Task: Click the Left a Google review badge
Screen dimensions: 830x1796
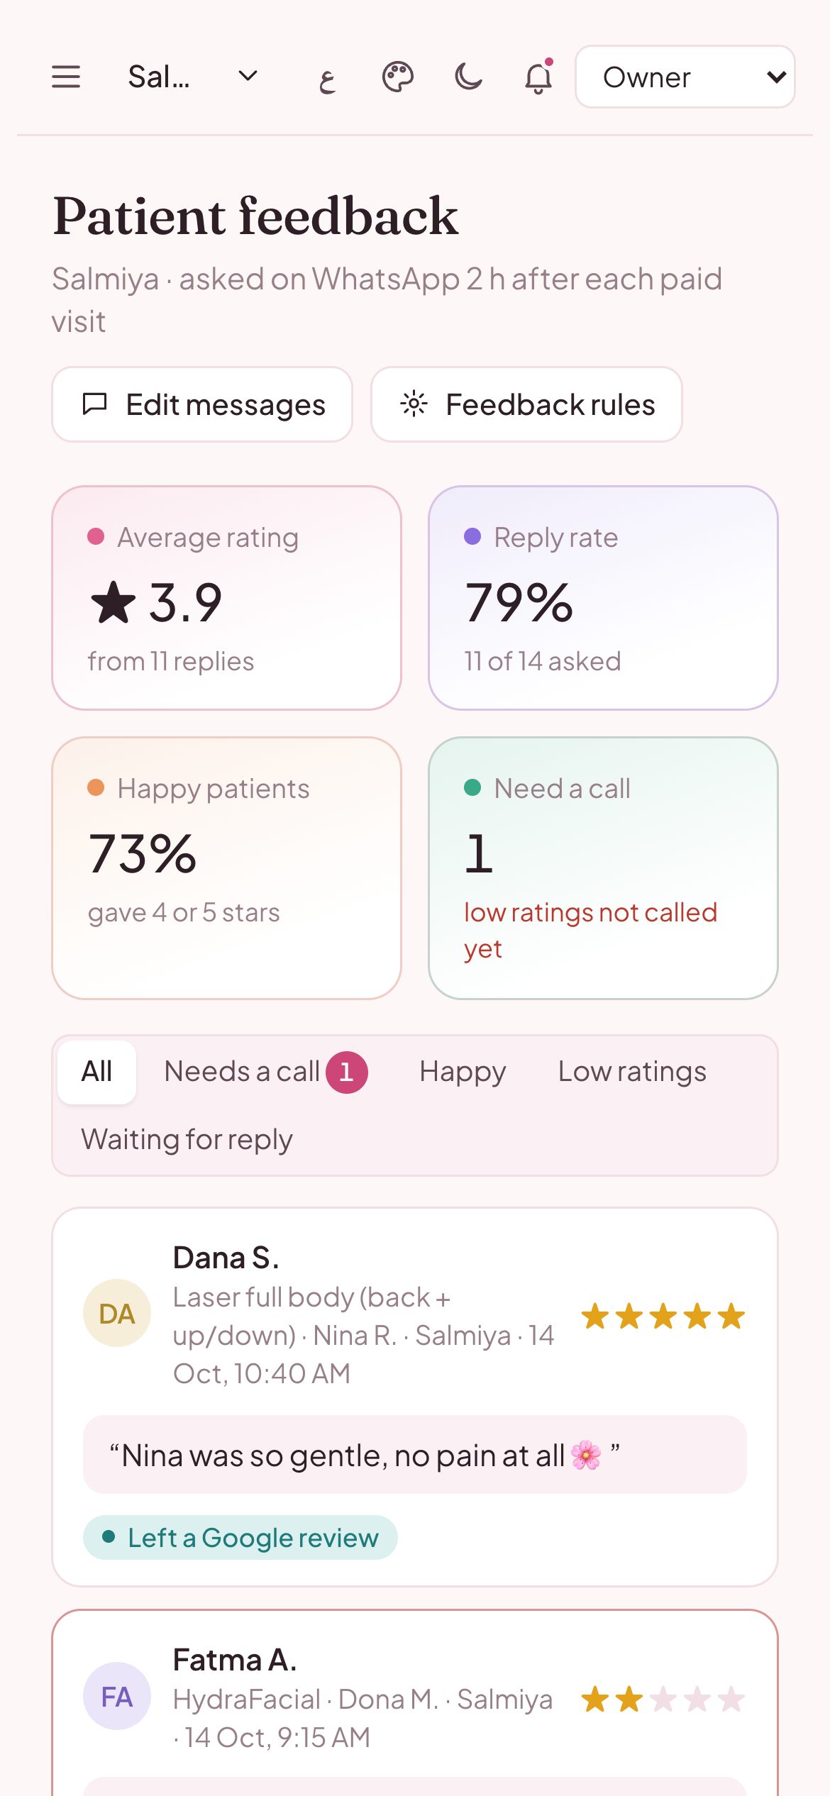Action: (240, 1538)
